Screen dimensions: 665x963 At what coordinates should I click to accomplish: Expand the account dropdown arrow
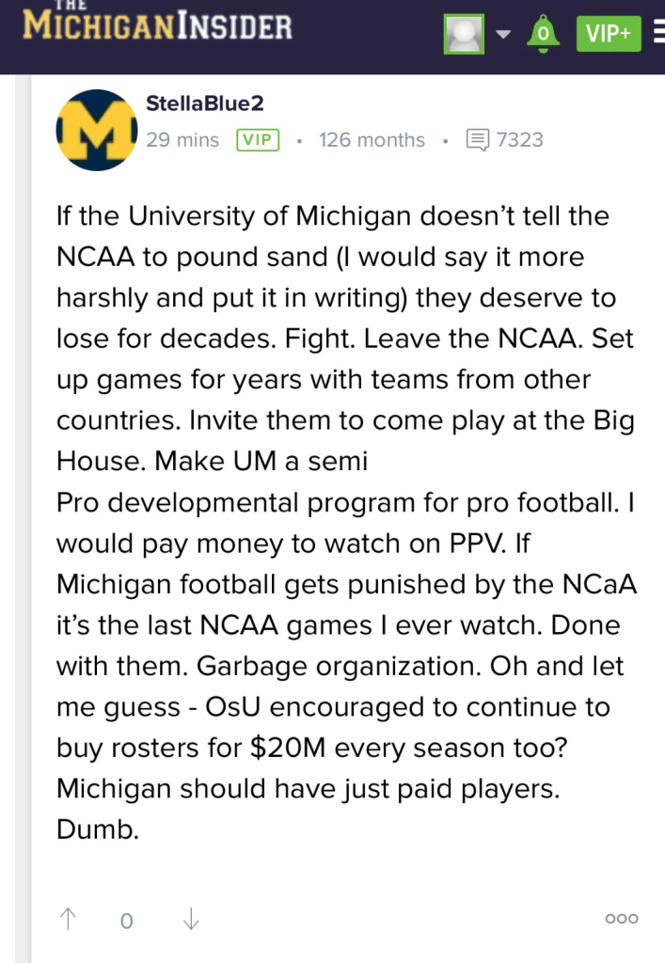[503, 35]
